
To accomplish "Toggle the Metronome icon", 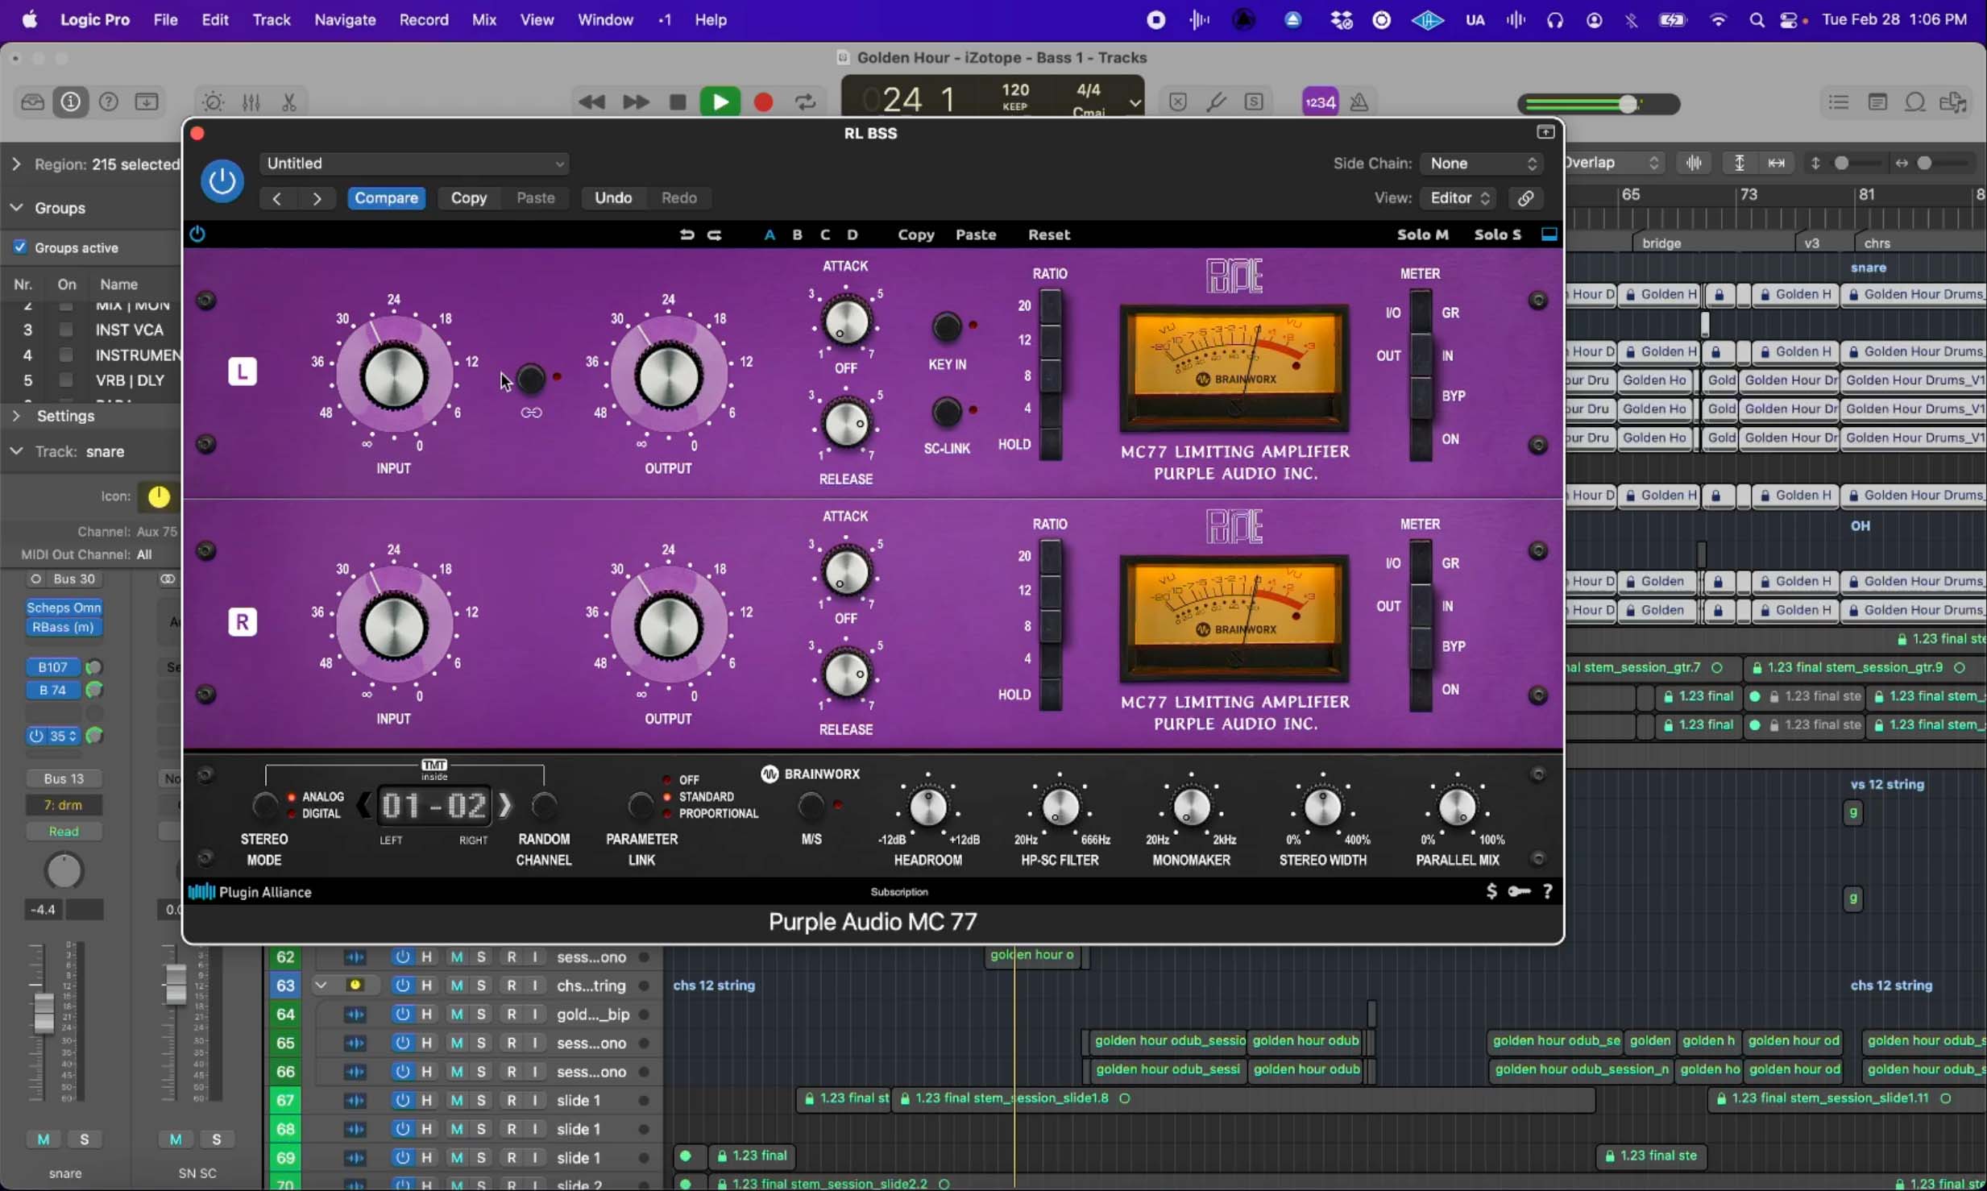I will [x=1359, y=102].
